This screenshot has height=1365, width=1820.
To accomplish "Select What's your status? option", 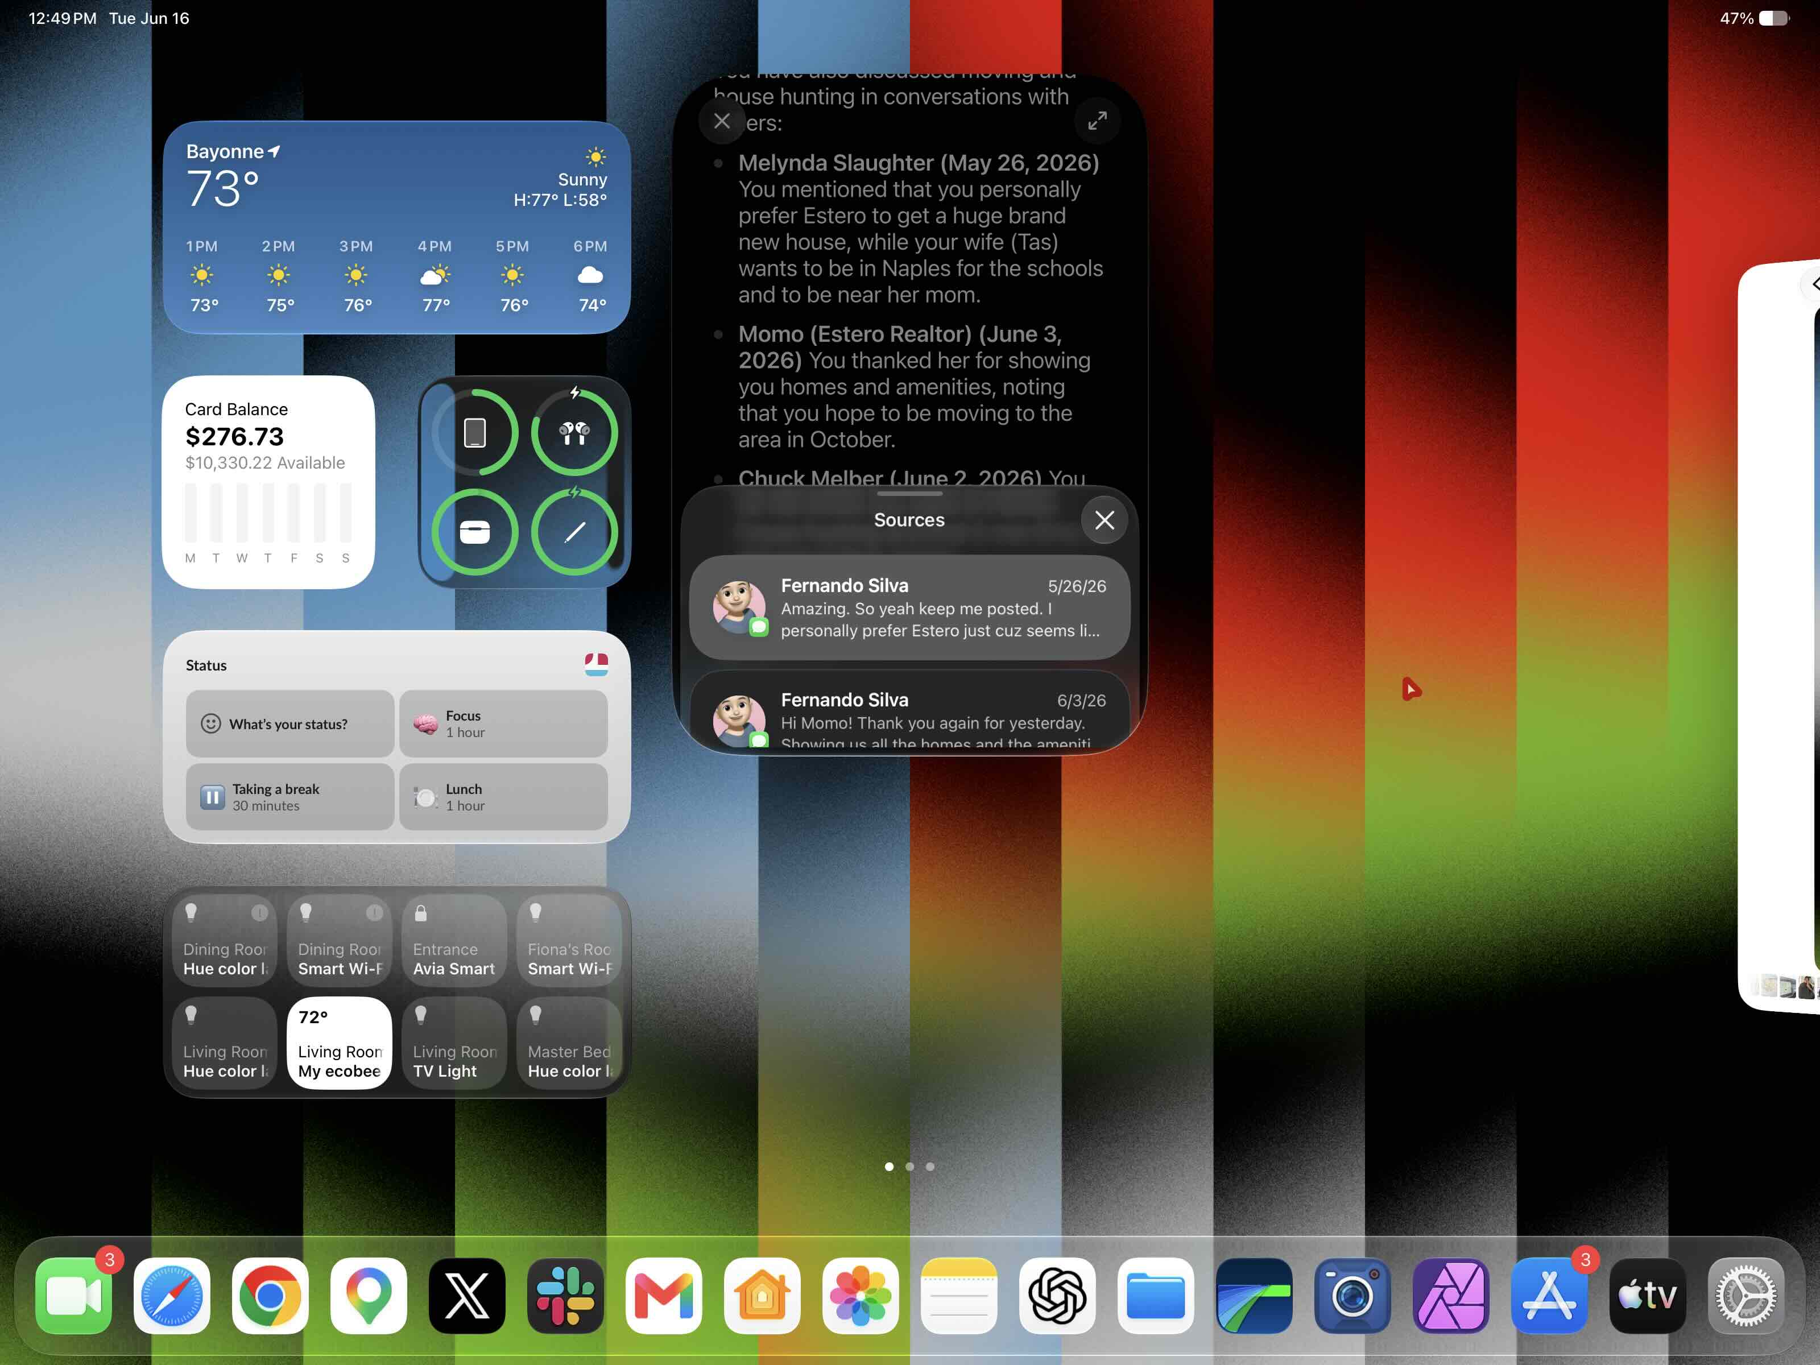I will (x=289, y=723).
